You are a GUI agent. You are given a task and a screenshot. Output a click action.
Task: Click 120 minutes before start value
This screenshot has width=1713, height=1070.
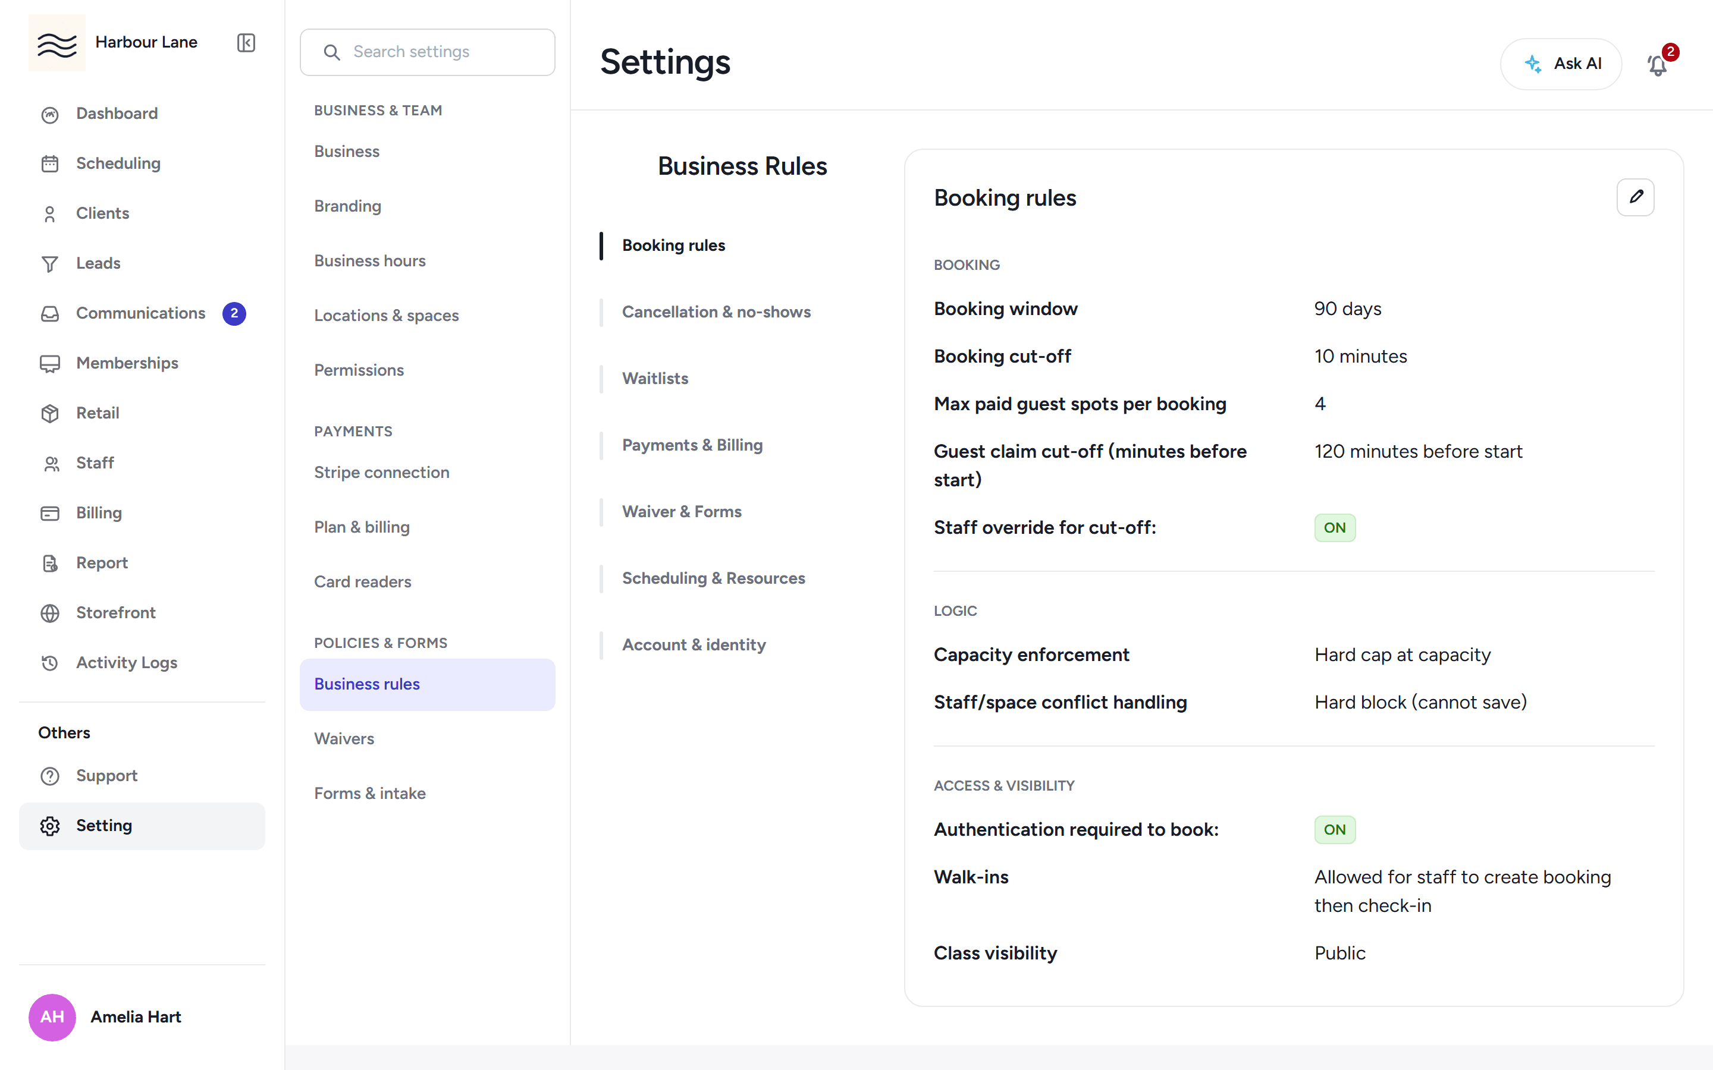[x=1418, y=452]
